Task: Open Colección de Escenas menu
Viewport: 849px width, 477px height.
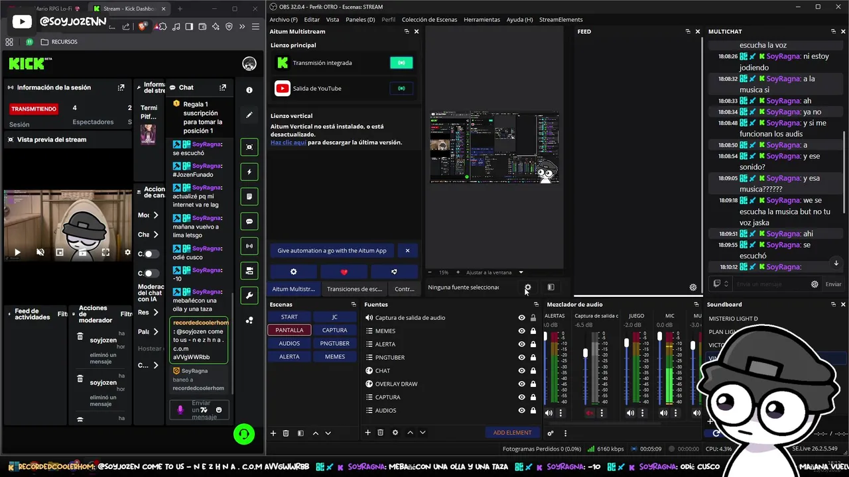Action: coord(429,20)
